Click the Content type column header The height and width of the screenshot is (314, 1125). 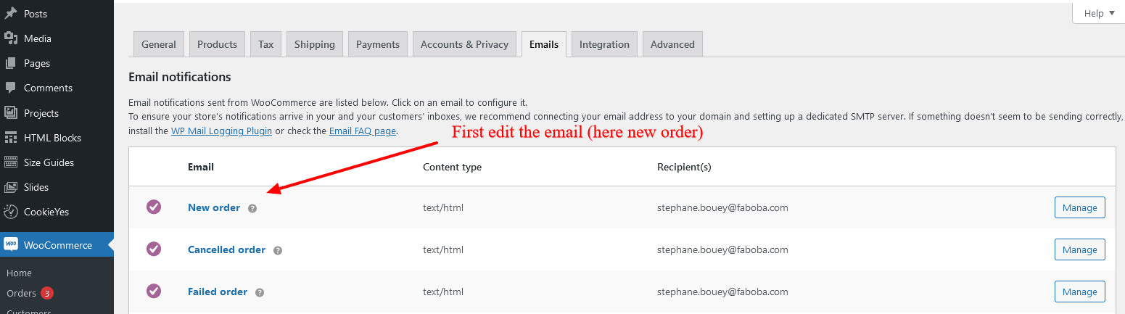click(452, 167)
